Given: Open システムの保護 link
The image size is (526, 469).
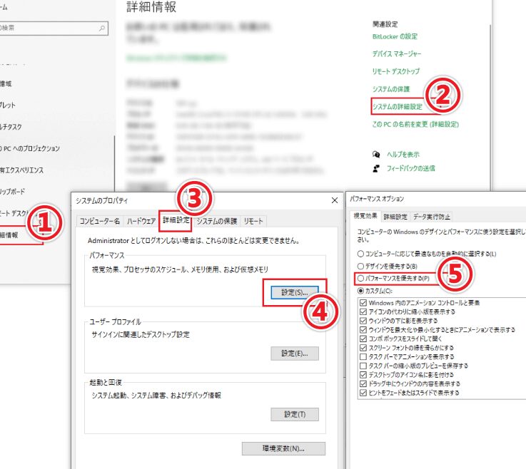Looking at the screenshot, I should click(391, 89).
